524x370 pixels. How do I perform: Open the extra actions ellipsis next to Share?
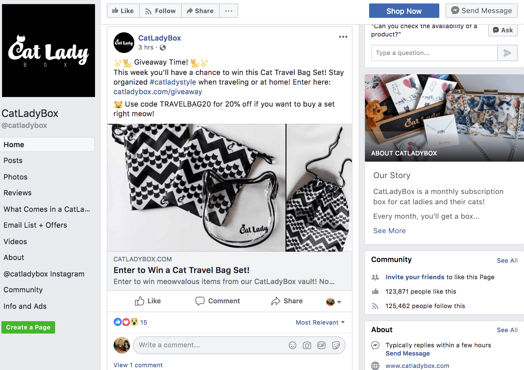(229, 11)
